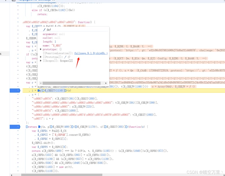Screen dimensions: 225x176
Task: Toggle the filled inline breakpoint before 'j(n,'
Action: coord(39,127)
